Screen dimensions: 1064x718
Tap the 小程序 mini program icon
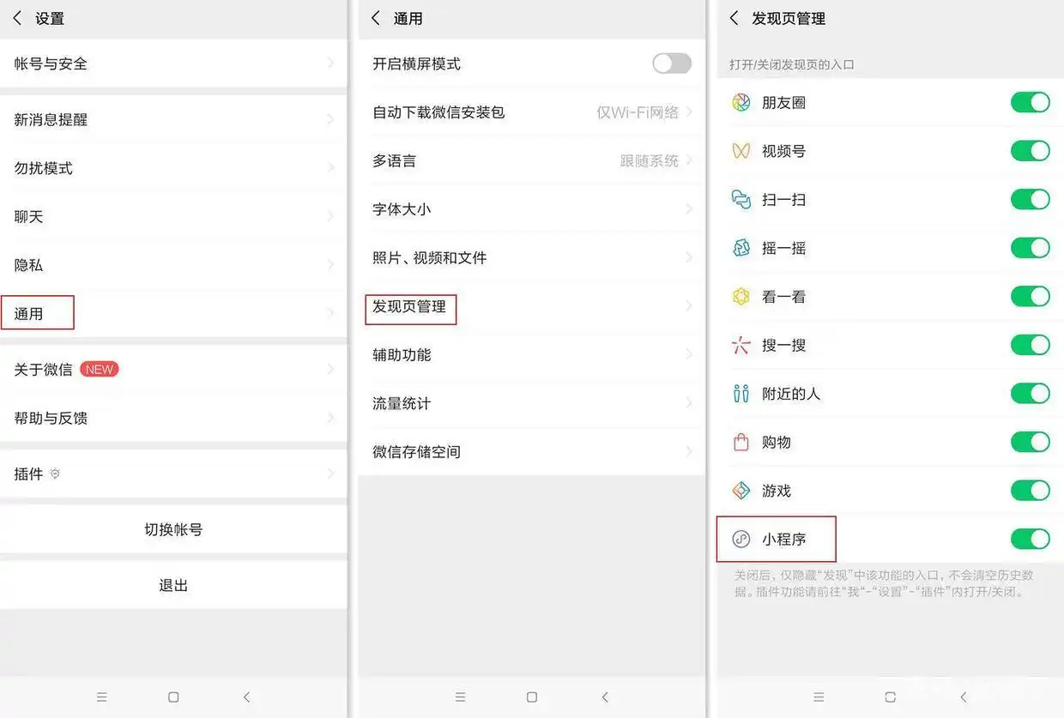click(741, 539)
